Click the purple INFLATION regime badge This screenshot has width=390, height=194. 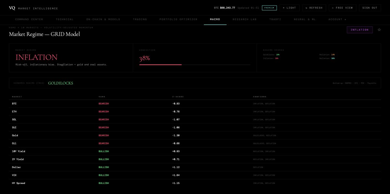[359, 30]
